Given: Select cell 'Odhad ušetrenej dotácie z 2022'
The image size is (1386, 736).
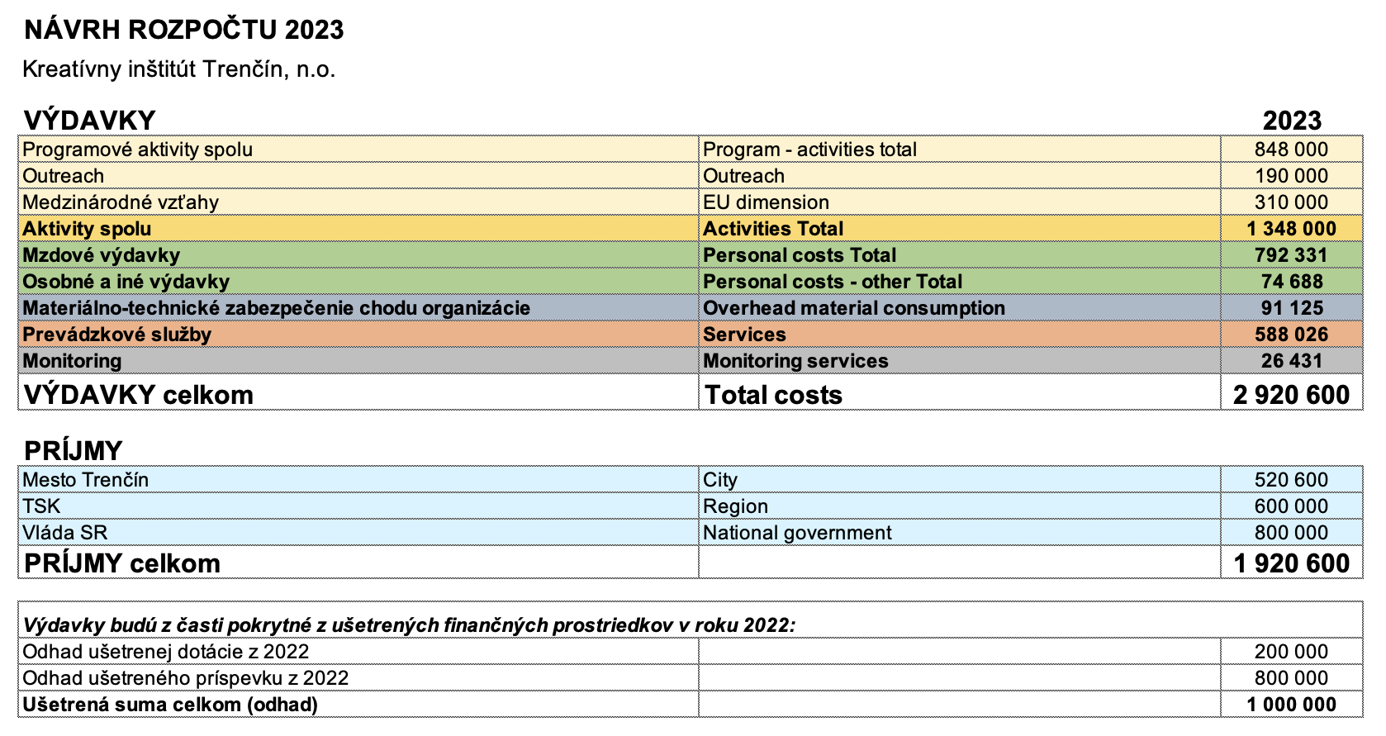Looking at the screenshot, I should (358, 652).
